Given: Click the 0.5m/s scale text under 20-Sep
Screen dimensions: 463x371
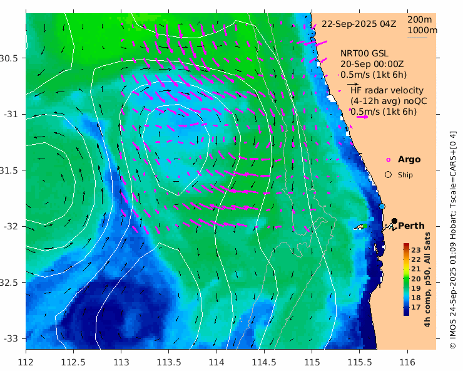Looking at the screenshot, I should [374, 75].
